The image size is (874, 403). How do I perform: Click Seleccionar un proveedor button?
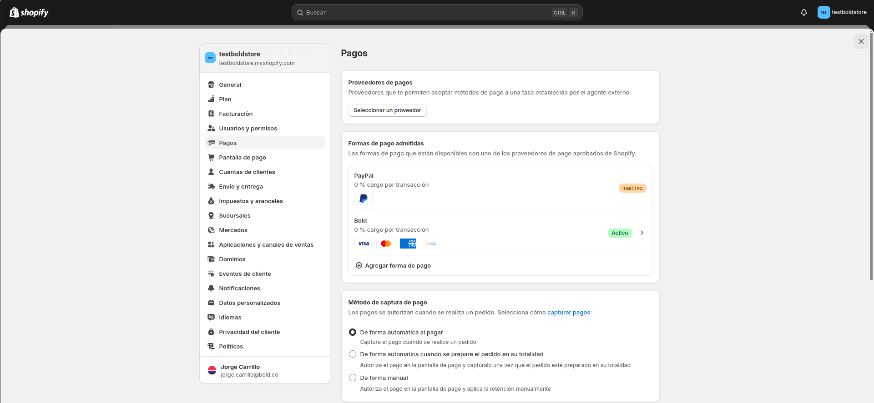coord(387,110)
